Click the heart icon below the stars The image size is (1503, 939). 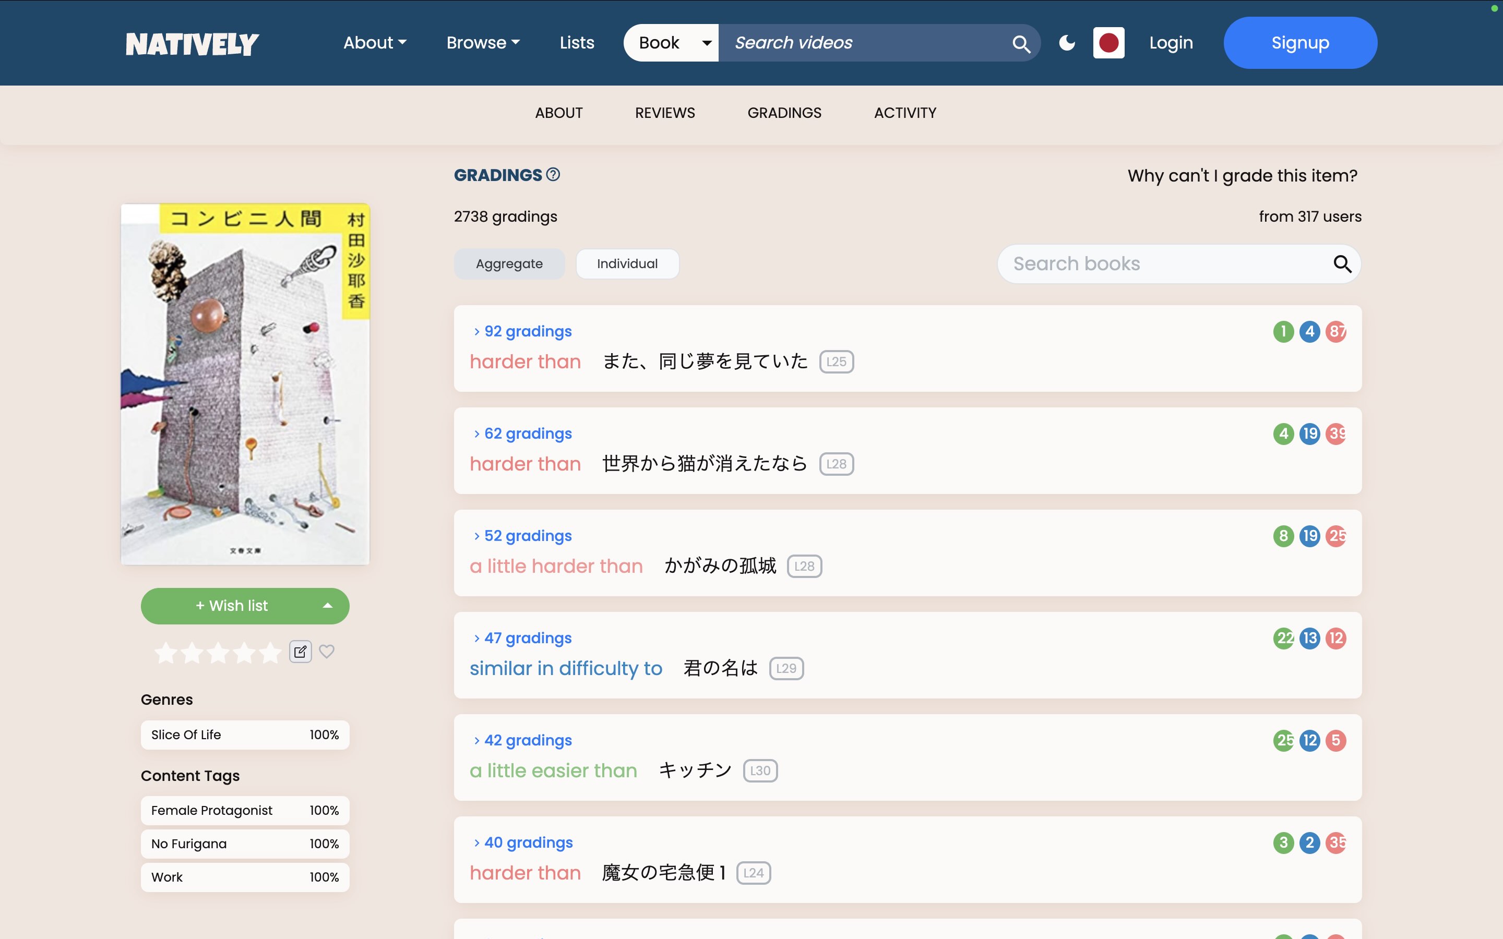click(x=327, y=652)
